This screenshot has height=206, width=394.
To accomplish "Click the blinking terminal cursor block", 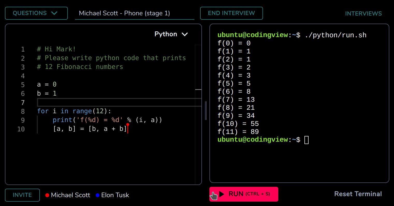I will click(x=307, y=140).
